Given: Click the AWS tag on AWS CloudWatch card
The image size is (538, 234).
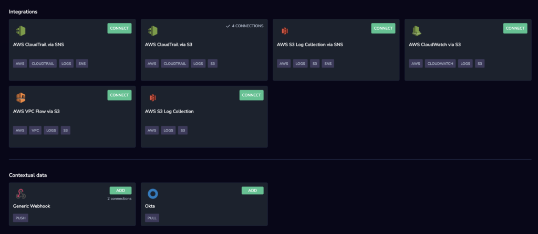Looking at the screenshot, I should click(x=416, y=64).
